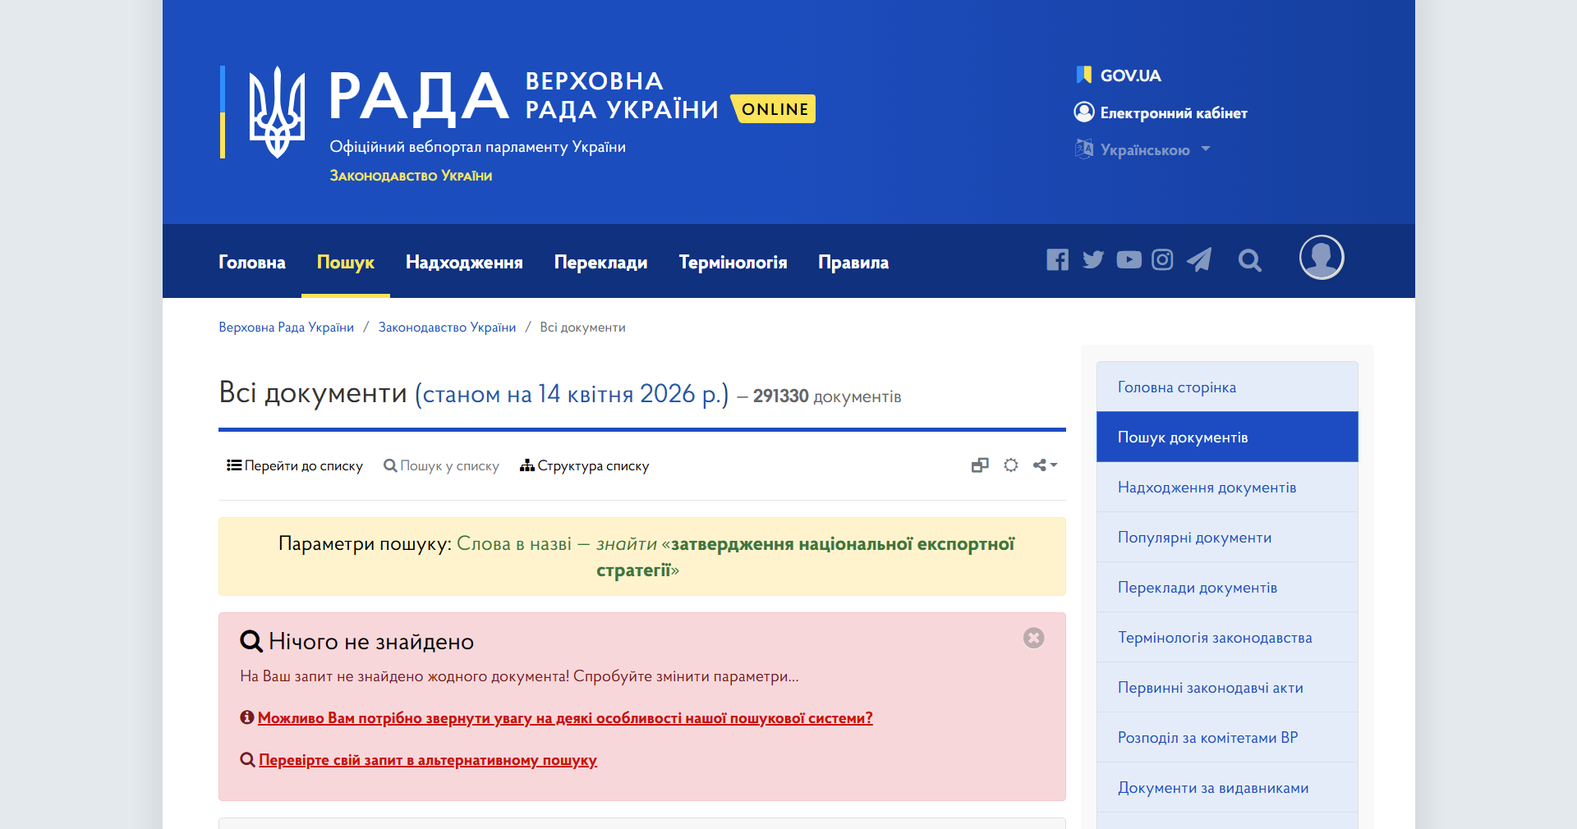Open 'Первинні законодавчі акти' in sidebar
The width and height of the screenshot is (1577, 829).
point(1227,687)
